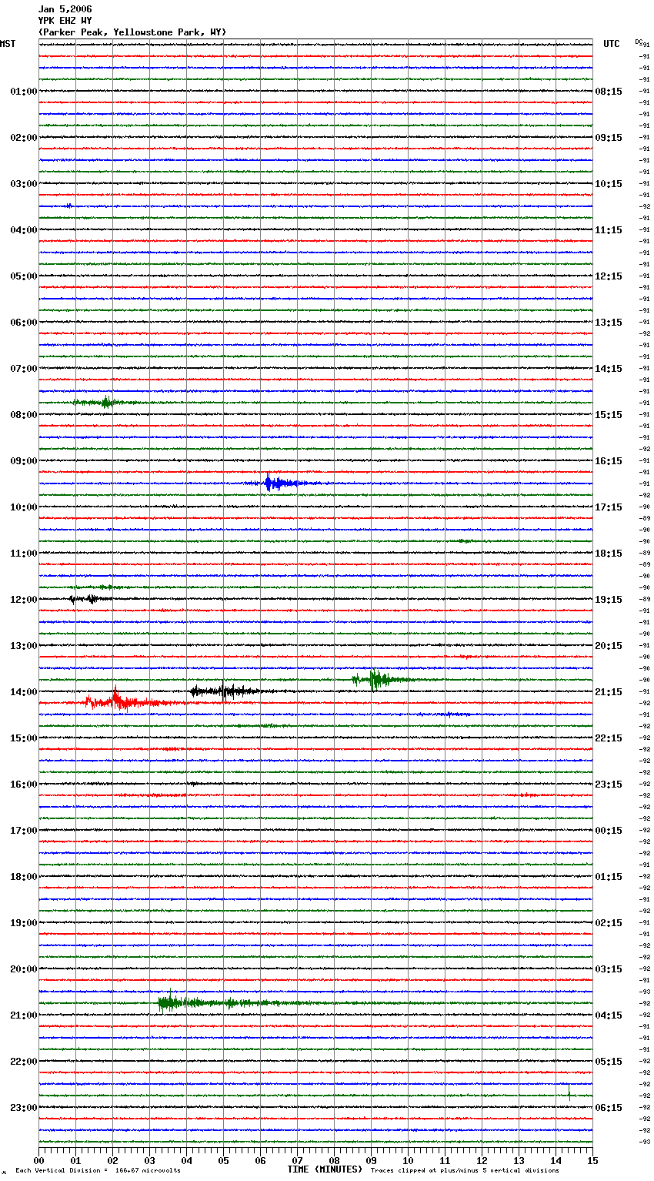
Task: Click the "Jan 5,2006" date heading
Action: pyautogui.click(x=65, y=9)
